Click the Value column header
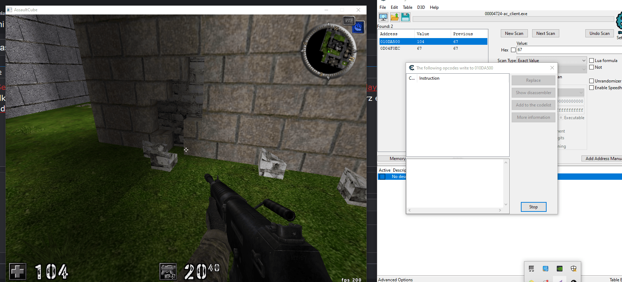The height and width of the screenshot is (282, 622). tap(432, 34)
